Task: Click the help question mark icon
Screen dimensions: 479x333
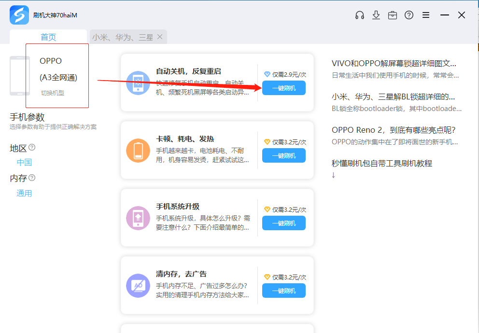Action: coord(409,15)
